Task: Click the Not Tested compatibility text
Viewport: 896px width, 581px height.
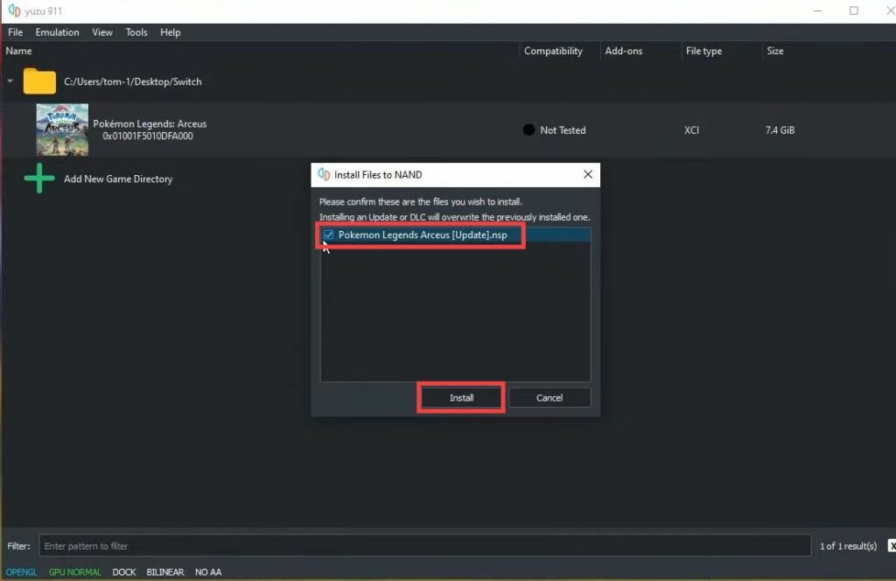Action: pyautogui.click(x=563, y=130)
